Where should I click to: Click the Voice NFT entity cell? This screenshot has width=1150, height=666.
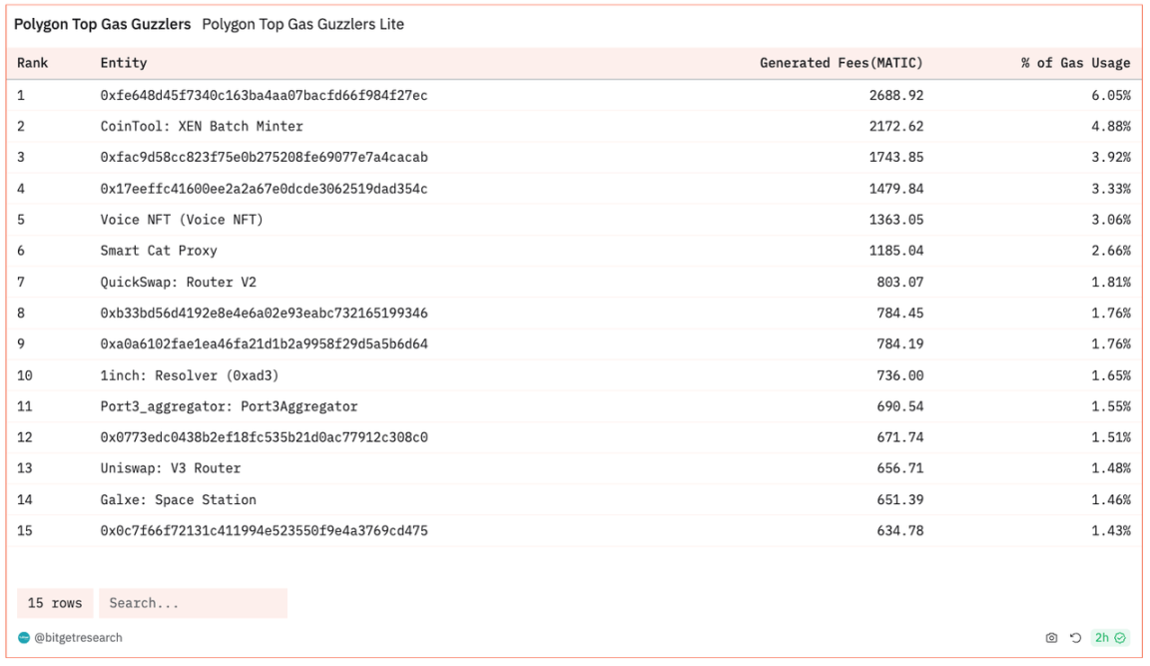[x=182, y=220]
